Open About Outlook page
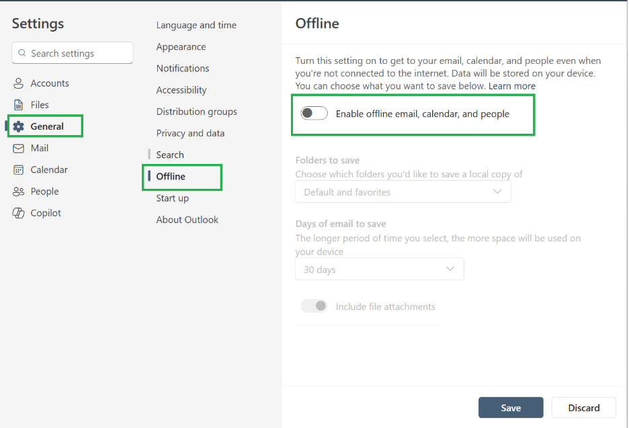This screenshot has width=629, height=428. pos(187,220)
